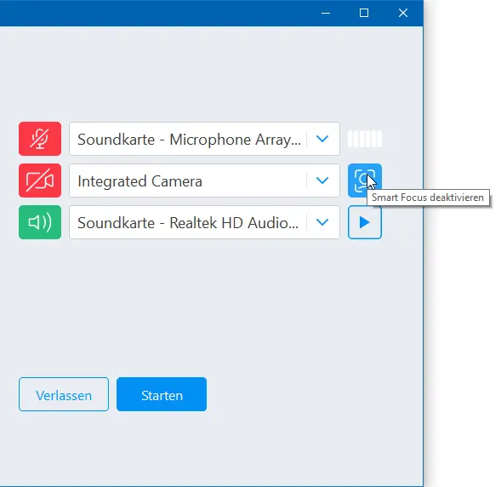Click the Smart Focus deaktivieren tooltip
Viewport: 501px width, 487px height.
coord(428,198)
